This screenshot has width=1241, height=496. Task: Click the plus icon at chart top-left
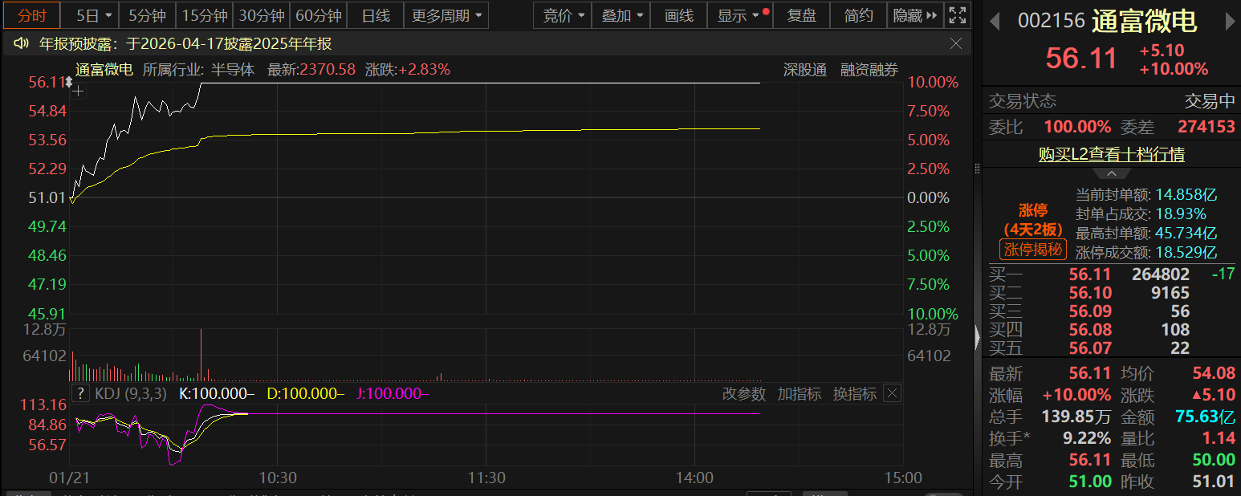point(78,91)
